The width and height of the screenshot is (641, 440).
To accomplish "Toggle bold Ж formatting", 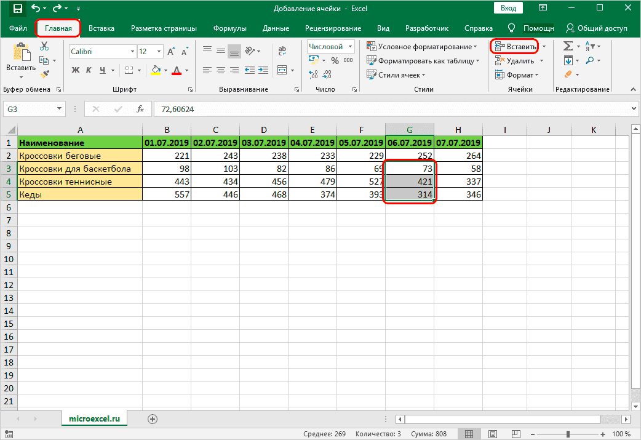I will [x=76, y=70].
